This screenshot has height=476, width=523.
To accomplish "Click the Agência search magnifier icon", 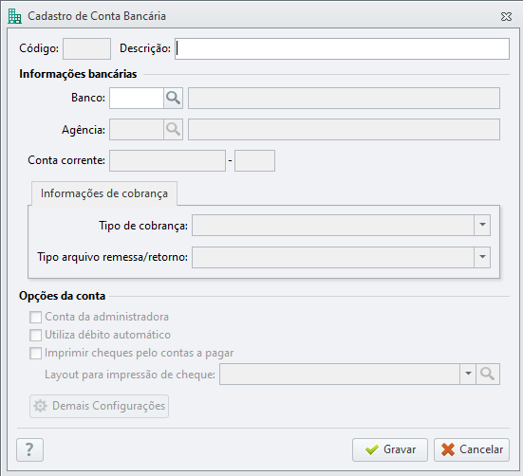I will coord(173,129).
